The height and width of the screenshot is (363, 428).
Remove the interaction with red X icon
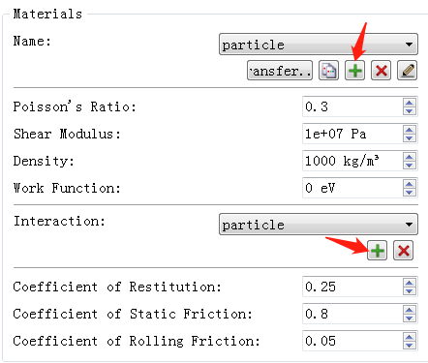pos(403,251)
